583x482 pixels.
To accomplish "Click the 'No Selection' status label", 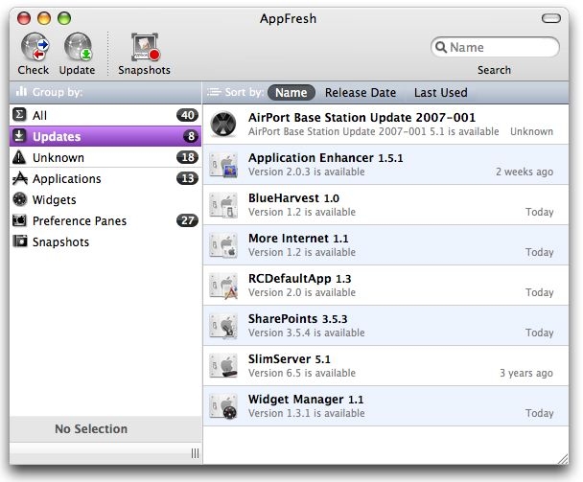I will (91, 429).
